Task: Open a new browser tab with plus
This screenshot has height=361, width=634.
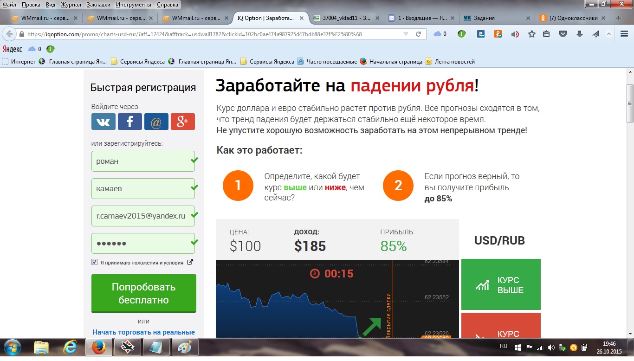Action: click(619, 18)
